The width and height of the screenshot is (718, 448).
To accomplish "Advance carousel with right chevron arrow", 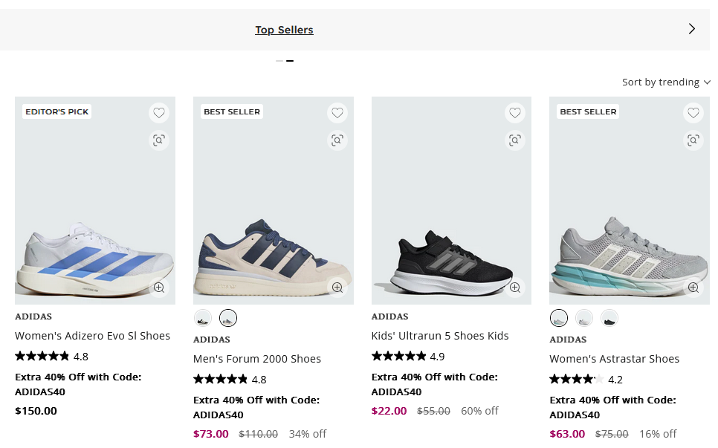I will [692, 29].
